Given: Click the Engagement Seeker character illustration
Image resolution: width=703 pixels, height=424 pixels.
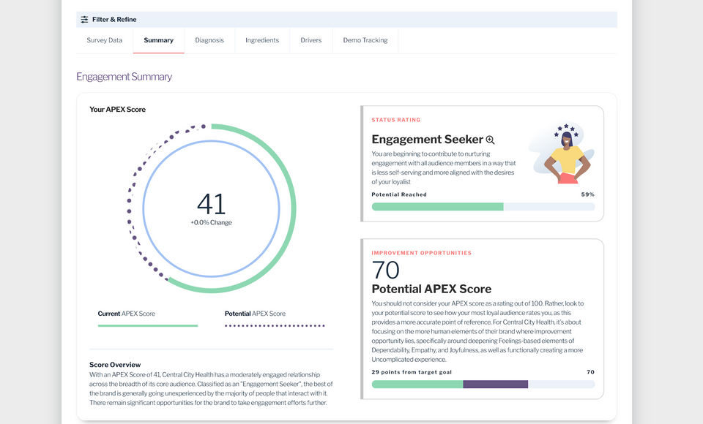Looking at the screenshot, I should (x=564, y=154).
